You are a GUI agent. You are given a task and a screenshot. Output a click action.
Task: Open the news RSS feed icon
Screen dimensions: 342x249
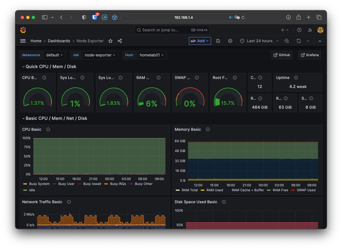click(310, 30)
